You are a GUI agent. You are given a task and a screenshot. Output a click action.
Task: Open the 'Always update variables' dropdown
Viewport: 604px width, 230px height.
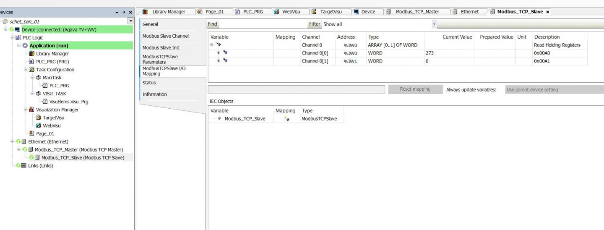[x=554, y=90]
